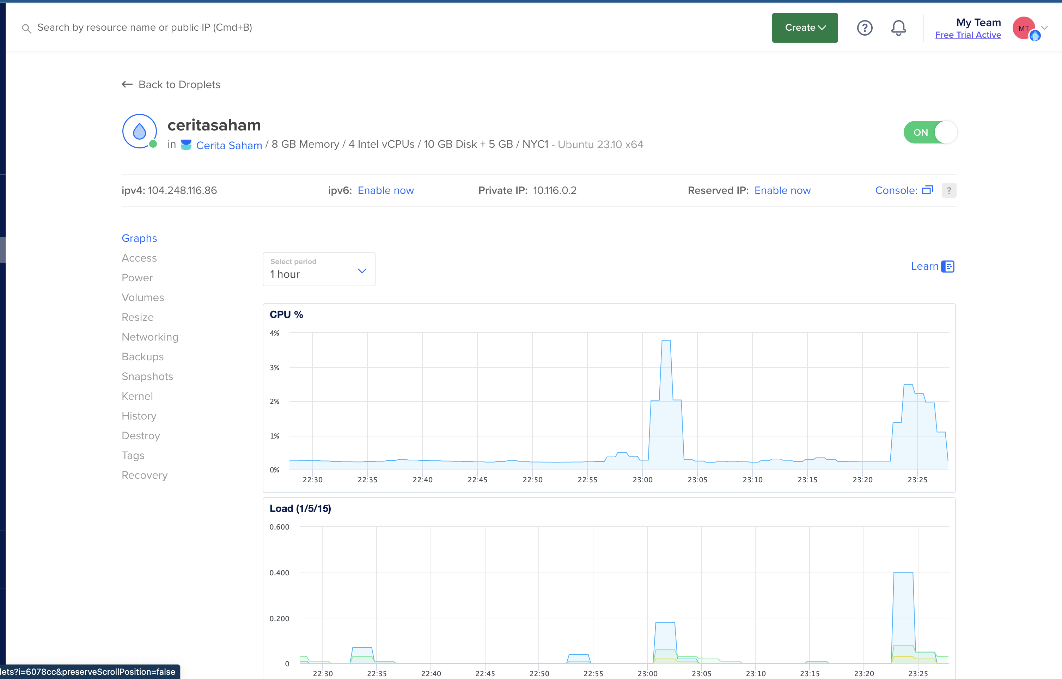Open the notifications bell
Viewport: 1062px width, 679px height.
coord(898,28)
